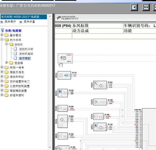This screenshot has height=150, width=156.
Task: Open the 发动机冷却 diagram
Action: [26, 49]
